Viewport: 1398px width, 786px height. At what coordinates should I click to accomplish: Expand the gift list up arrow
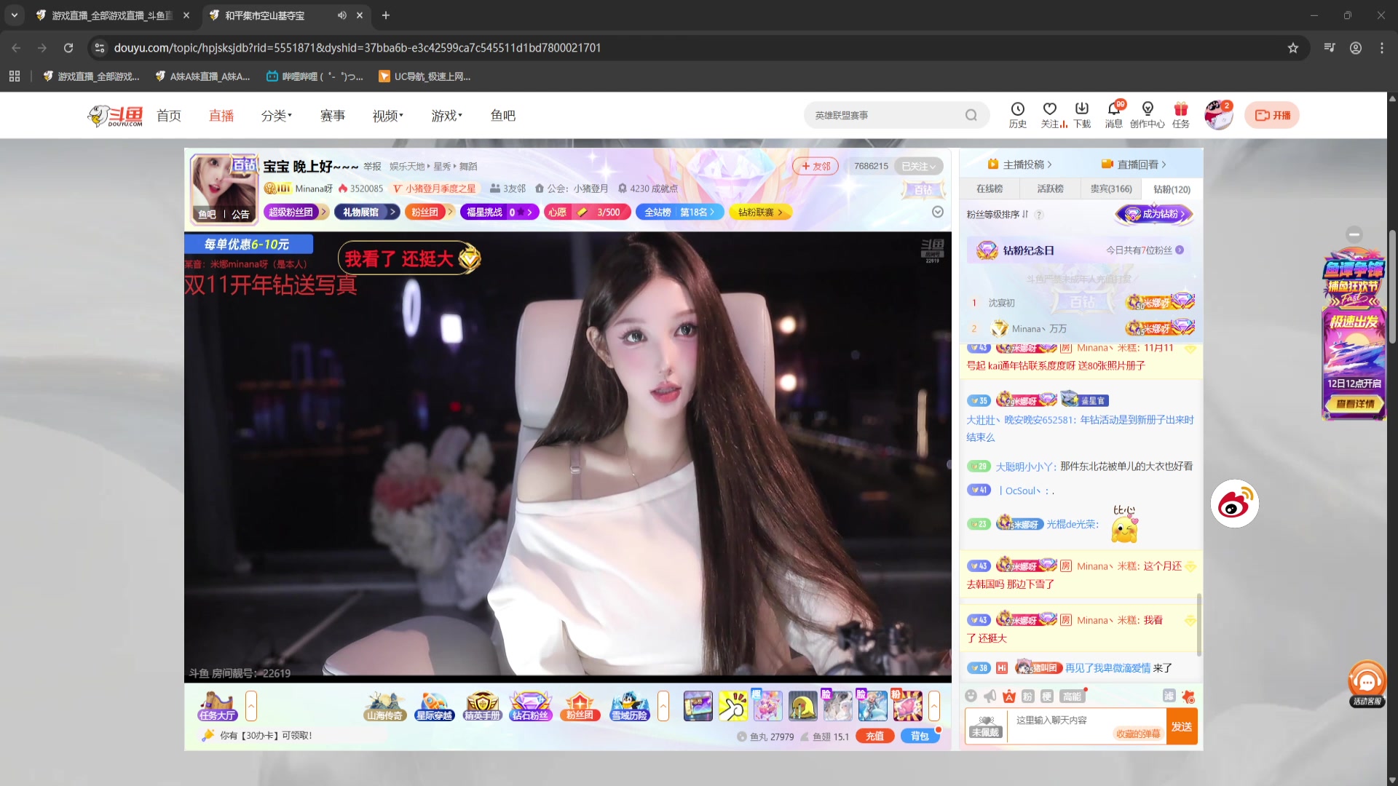[x=934, y=706]
